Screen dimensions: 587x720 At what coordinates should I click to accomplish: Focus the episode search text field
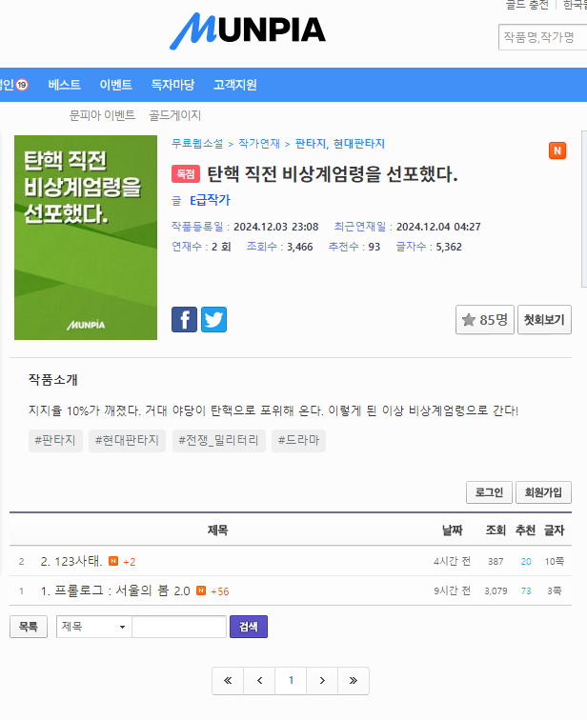[179, 627]
